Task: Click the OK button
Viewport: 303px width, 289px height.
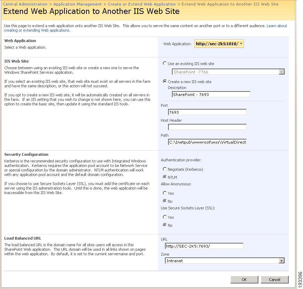Action: tap(244, 280)
